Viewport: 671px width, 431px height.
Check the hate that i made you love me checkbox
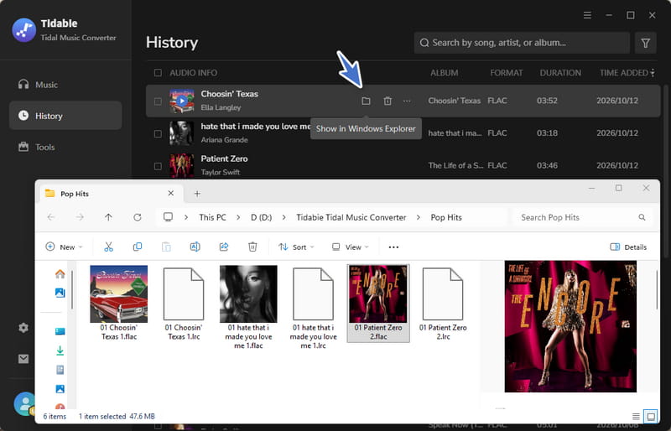(158, 133)
